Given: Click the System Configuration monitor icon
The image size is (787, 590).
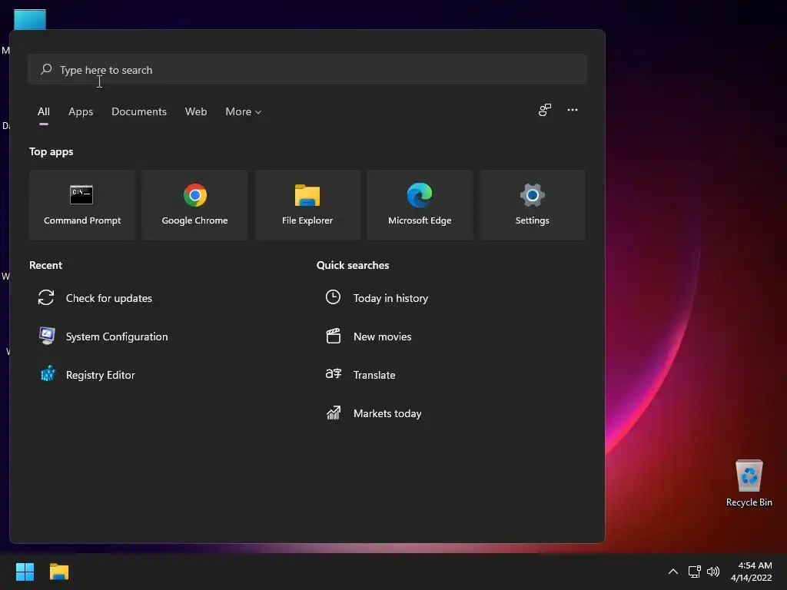Looking at the screenshot, I should (x=47, y=336).
